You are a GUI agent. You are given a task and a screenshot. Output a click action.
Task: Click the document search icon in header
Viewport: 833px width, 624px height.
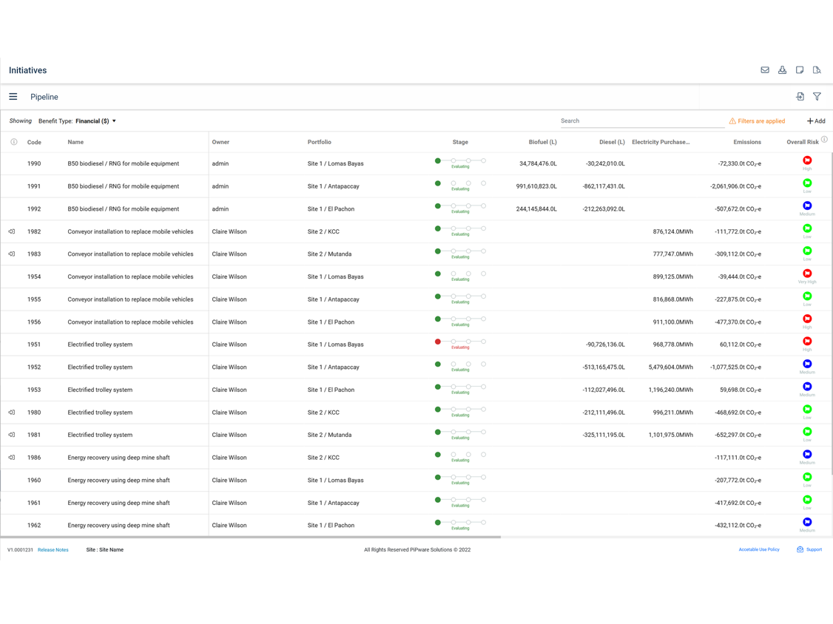click(817, 70)
